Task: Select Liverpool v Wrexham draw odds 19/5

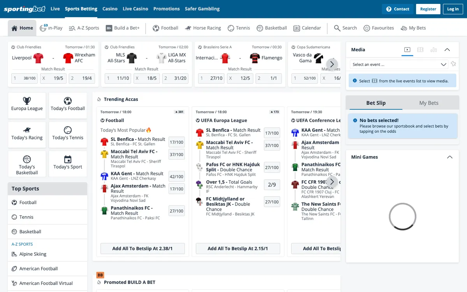Action: click(x=53, y=78)
